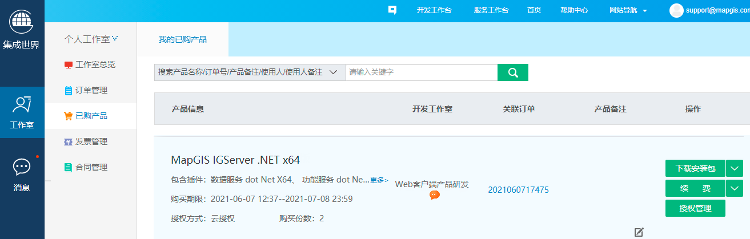Click the 订单管理 clipboard icon
The image size is (750, 239).
tap(69, 91)
